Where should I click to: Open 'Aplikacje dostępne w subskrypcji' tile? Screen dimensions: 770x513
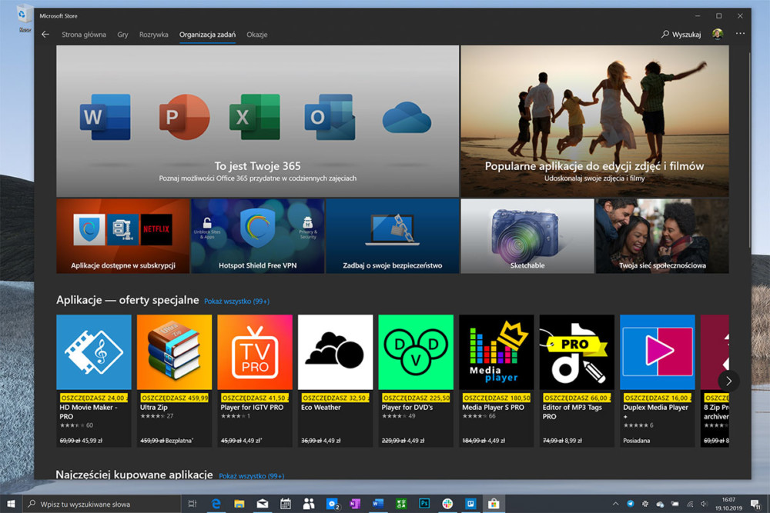[122, 236]
